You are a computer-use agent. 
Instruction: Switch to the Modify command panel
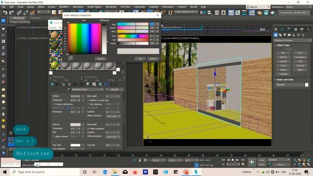point(282,29)
